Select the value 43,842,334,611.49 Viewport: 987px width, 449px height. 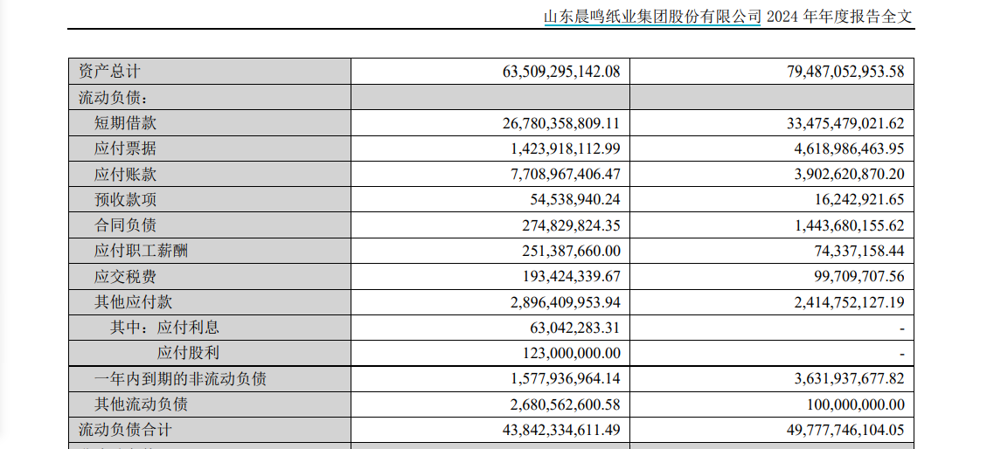click(x=561, y=430)
